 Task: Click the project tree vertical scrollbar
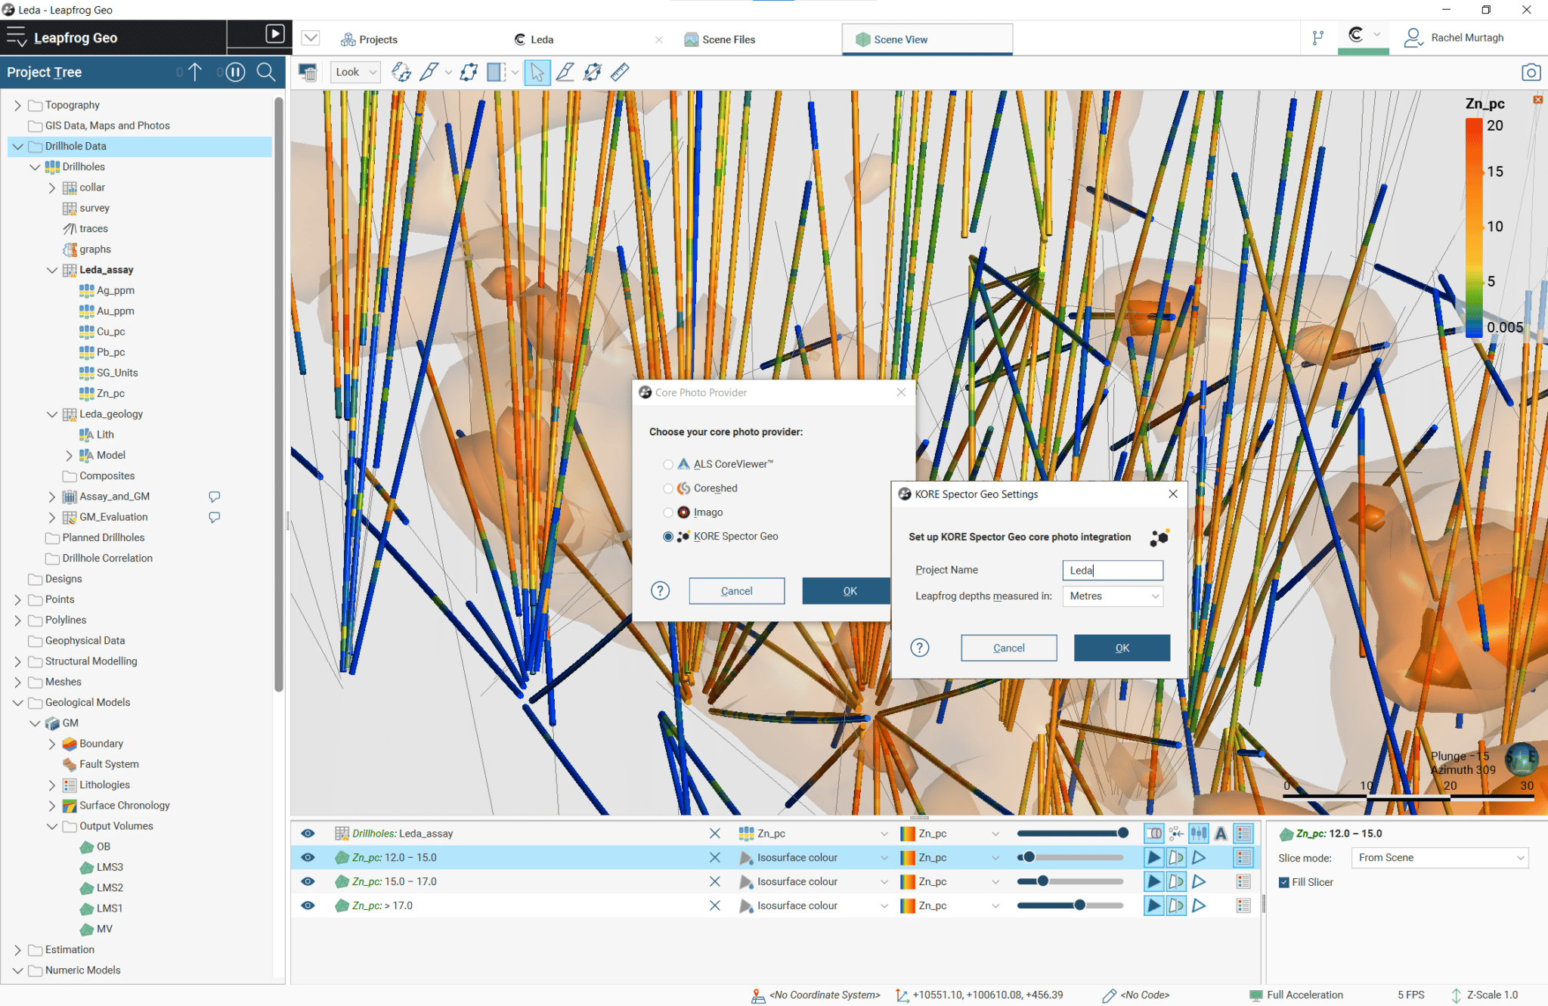click(x=279, y=393)
